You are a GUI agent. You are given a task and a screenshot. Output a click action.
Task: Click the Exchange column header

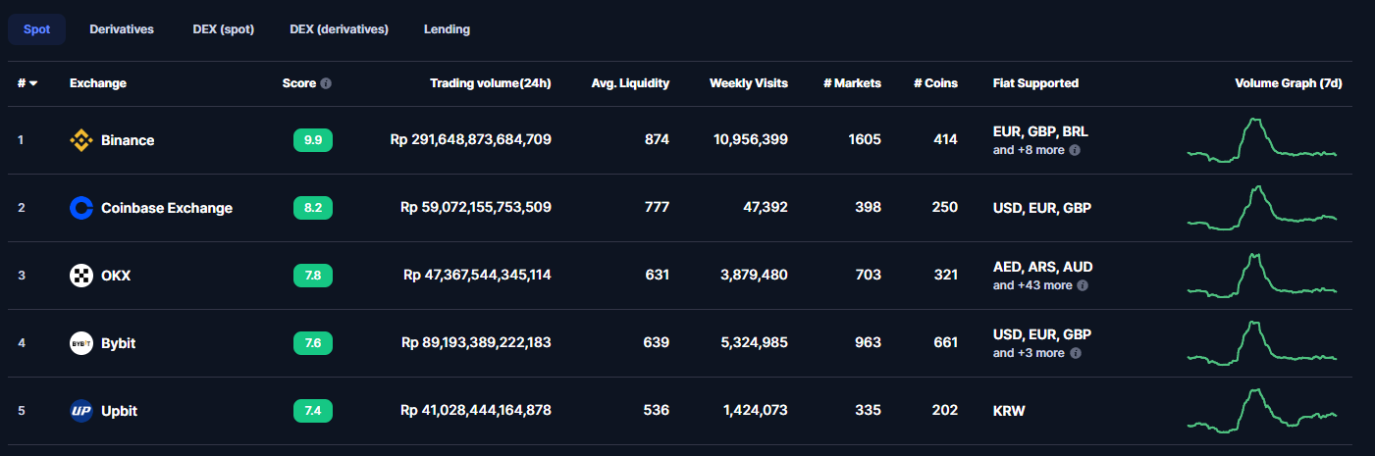pyautogui.click(x=98, y=83)
